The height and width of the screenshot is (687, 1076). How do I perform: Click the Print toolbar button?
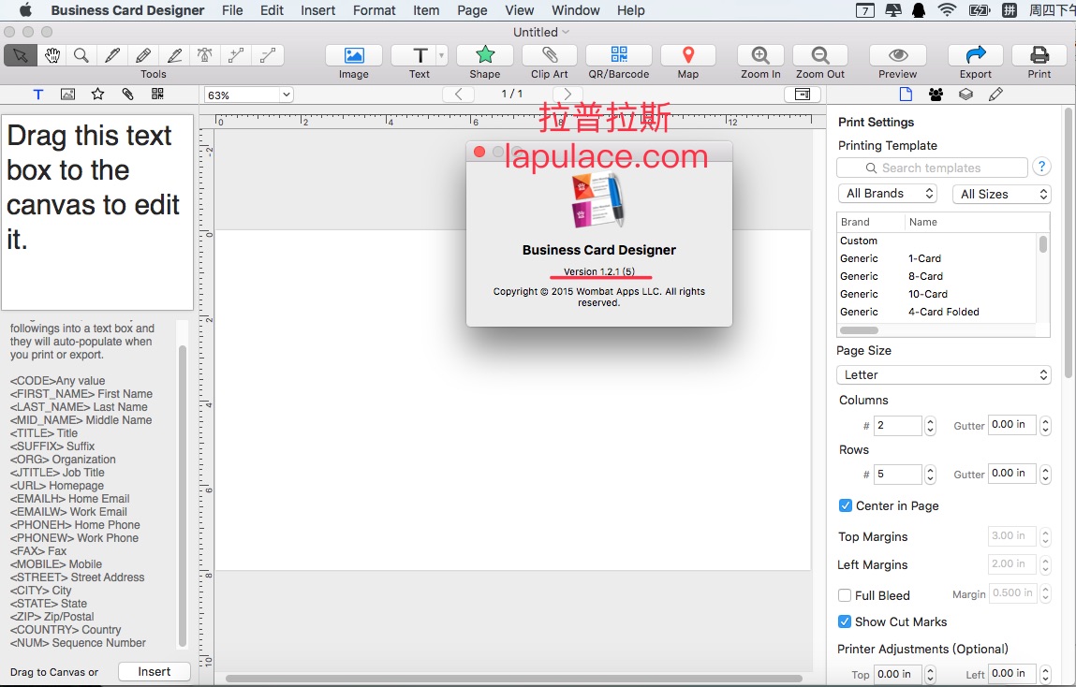click(1039, 55)
